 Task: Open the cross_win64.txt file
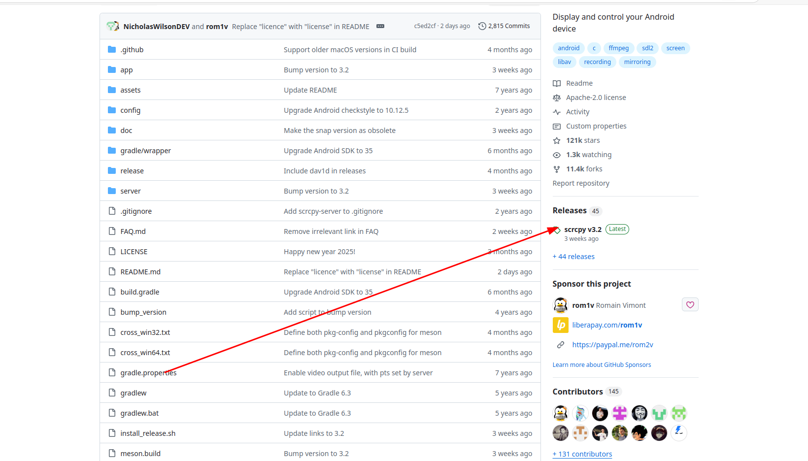click(145, 353)
